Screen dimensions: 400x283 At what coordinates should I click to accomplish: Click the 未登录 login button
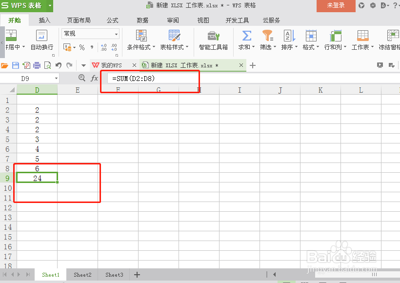[x=336, y=5]
